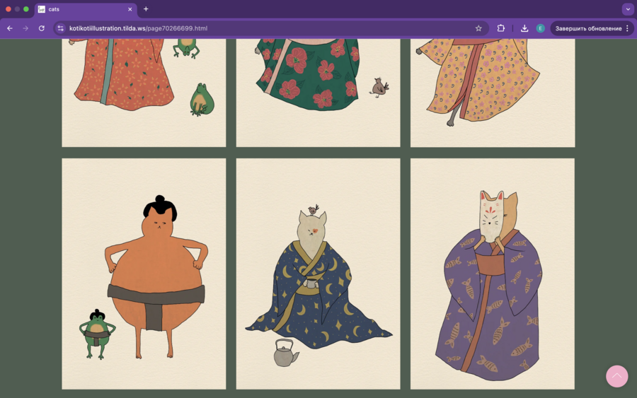Close the cats tab
Image resolution: width=637 pixels, height=398 pixels.
[x=130, y=9]
